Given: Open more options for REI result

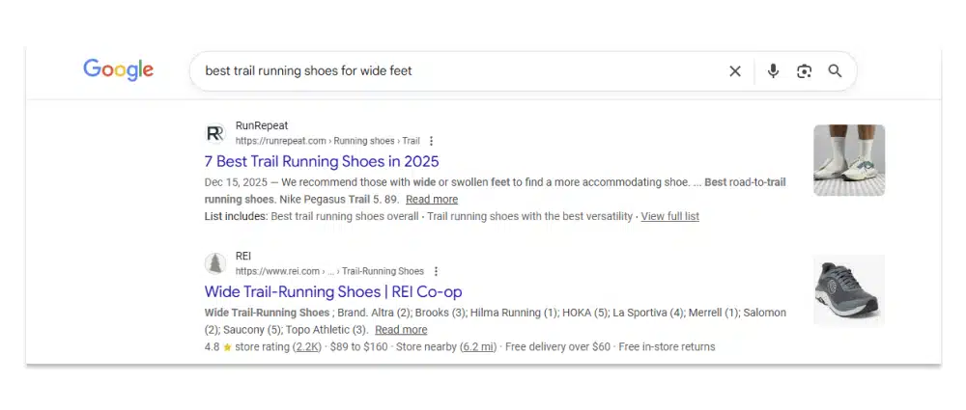Looking at the screenshot, I should tap(436, 271).
